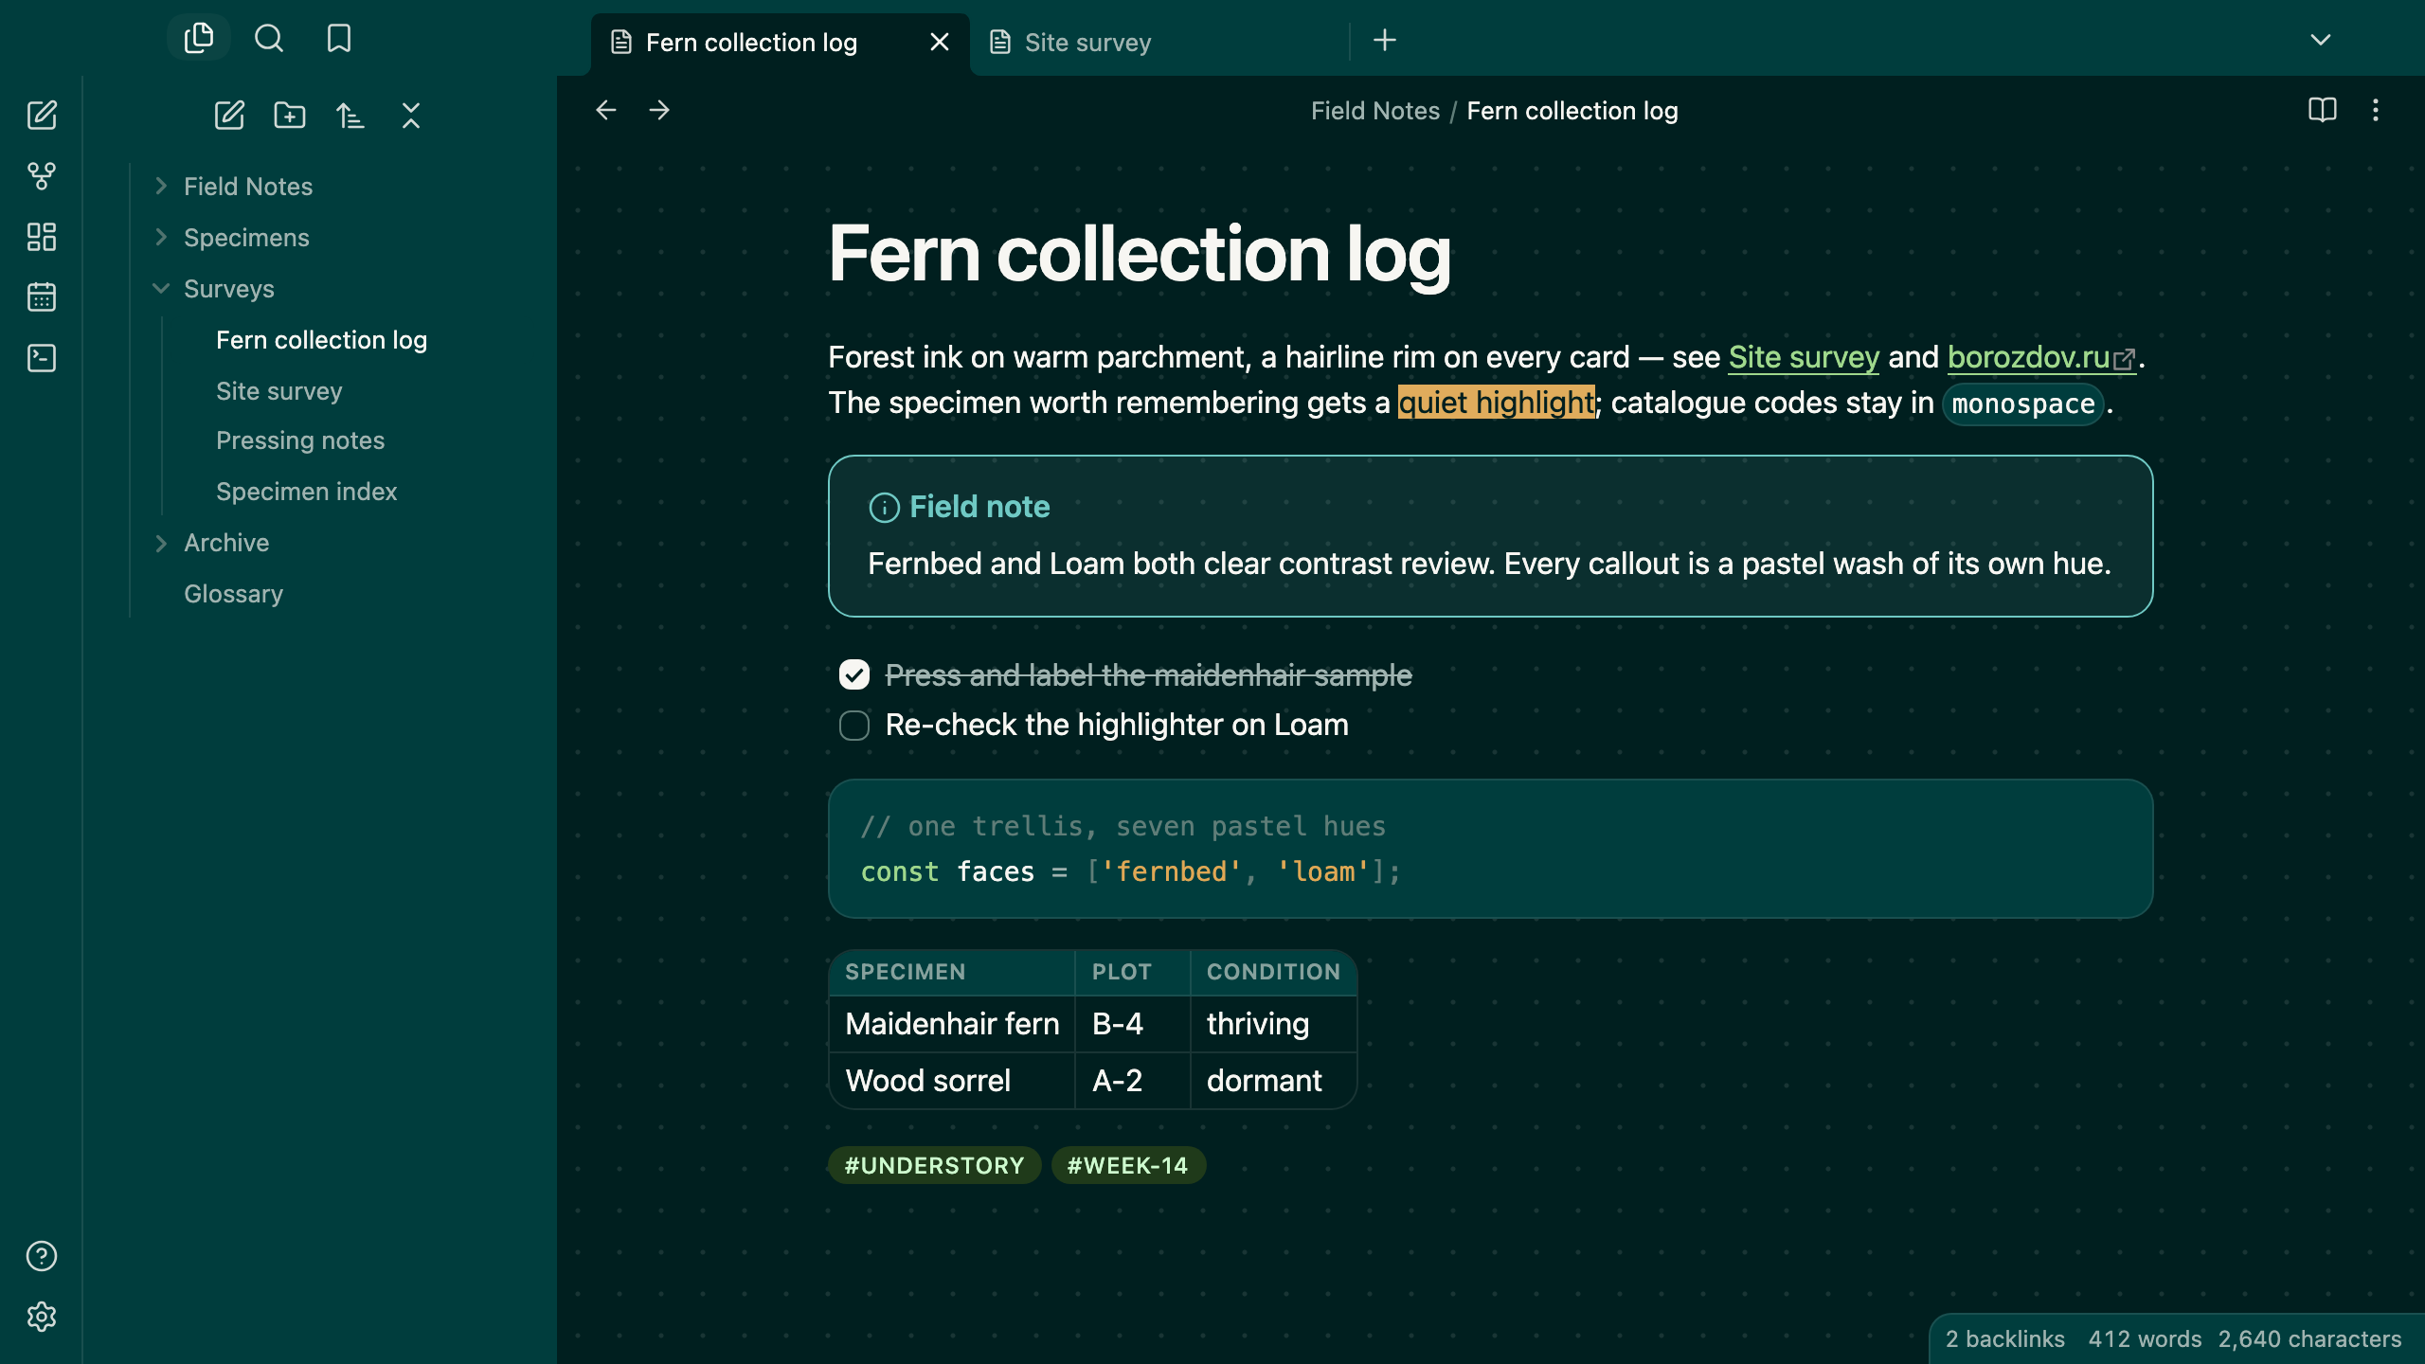Open the tab list dropdown chevron

pyautogui.click(x=2321, y=40)
